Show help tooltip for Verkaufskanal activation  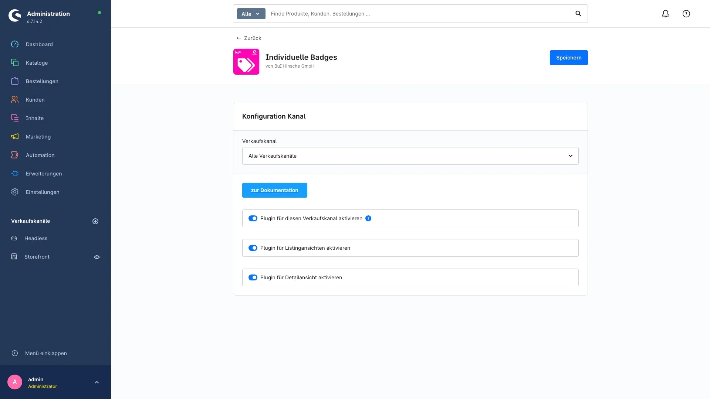368,218
